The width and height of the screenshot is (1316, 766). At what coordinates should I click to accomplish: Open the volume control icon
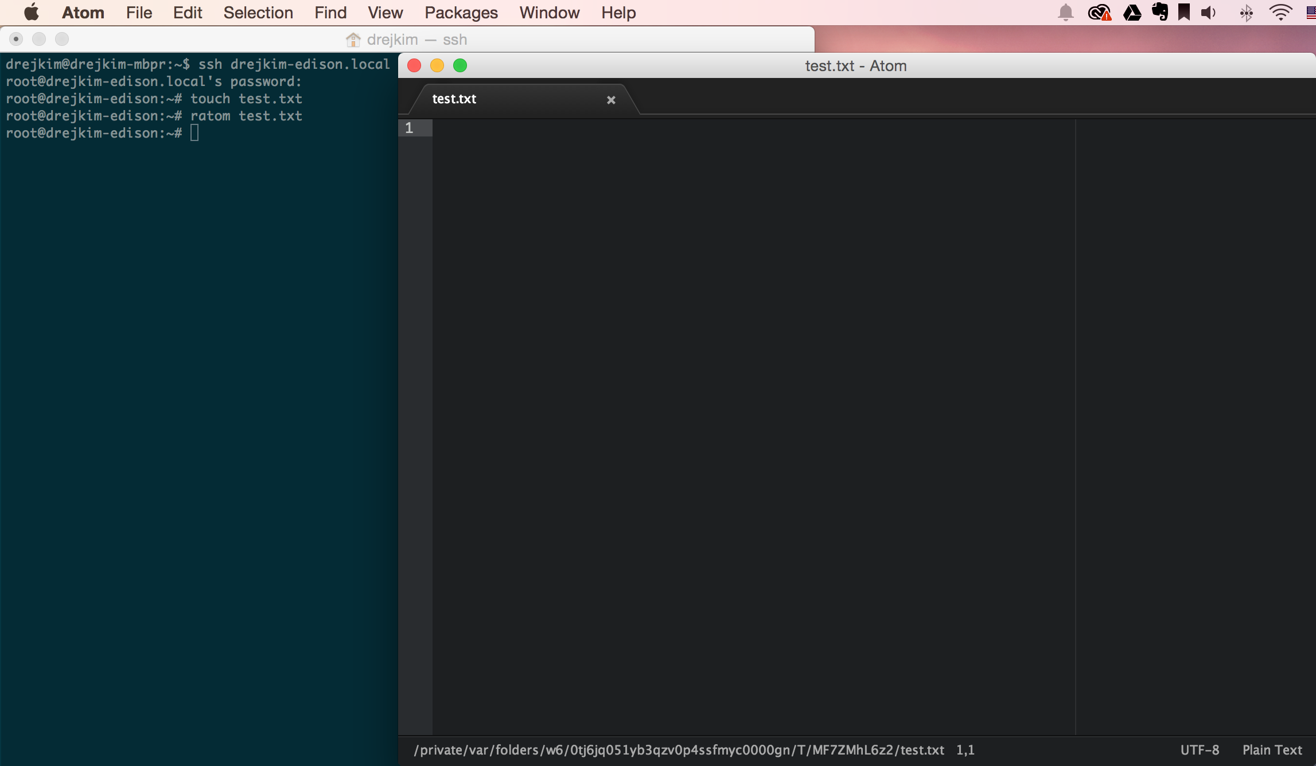(x=1209, y=13)
